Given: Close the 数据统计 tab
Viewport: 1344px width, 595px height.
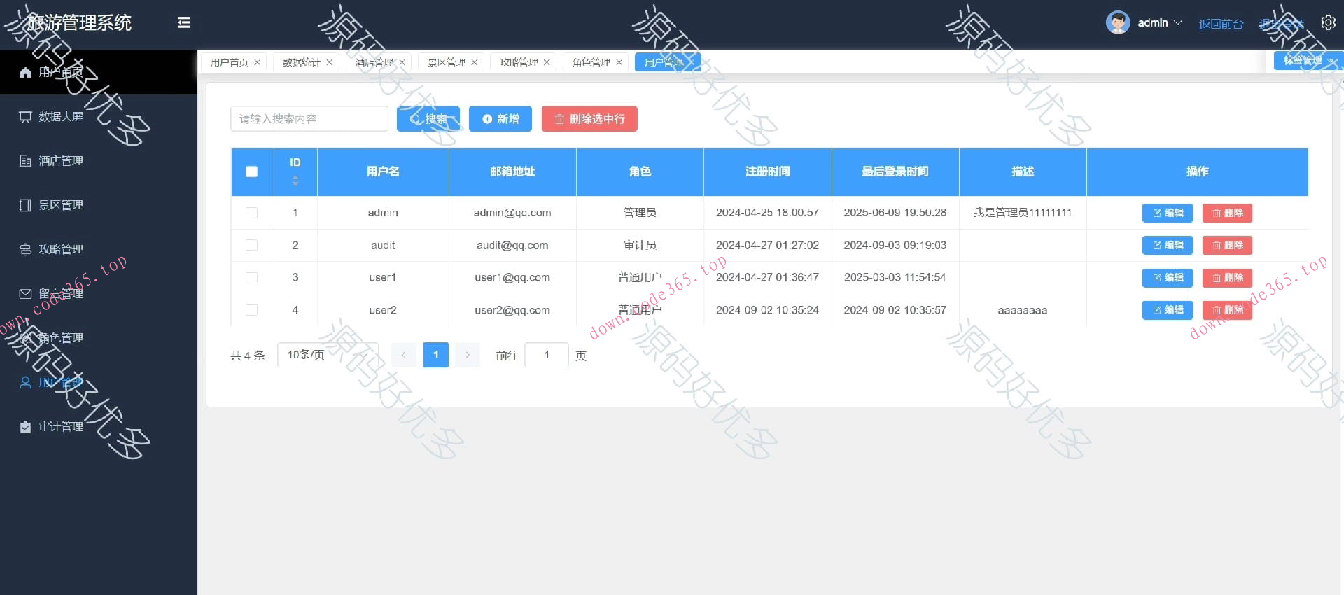Looking at the screenshot, I should [x=330, y=62].
